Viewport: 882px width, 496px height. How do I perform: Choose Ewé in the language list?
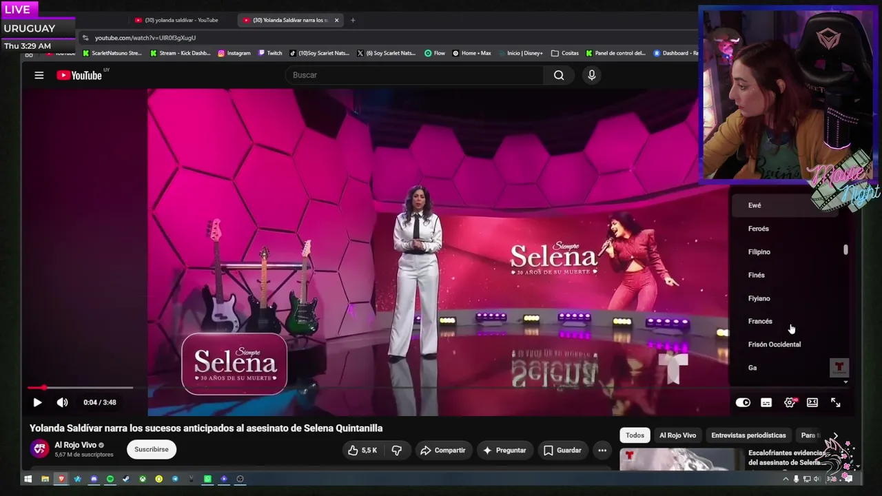pos(786,205)
